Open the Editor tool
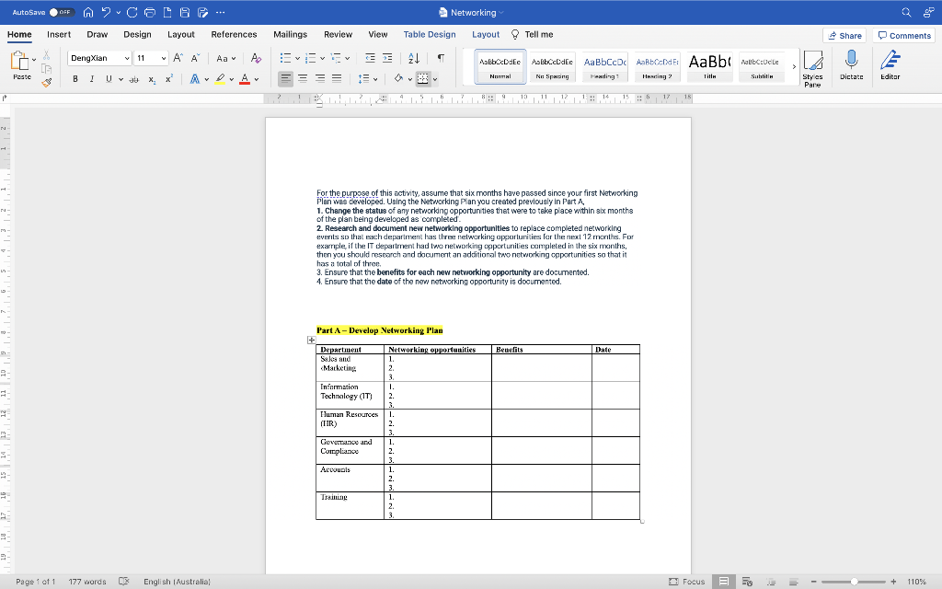 click(x=890, y=65)
